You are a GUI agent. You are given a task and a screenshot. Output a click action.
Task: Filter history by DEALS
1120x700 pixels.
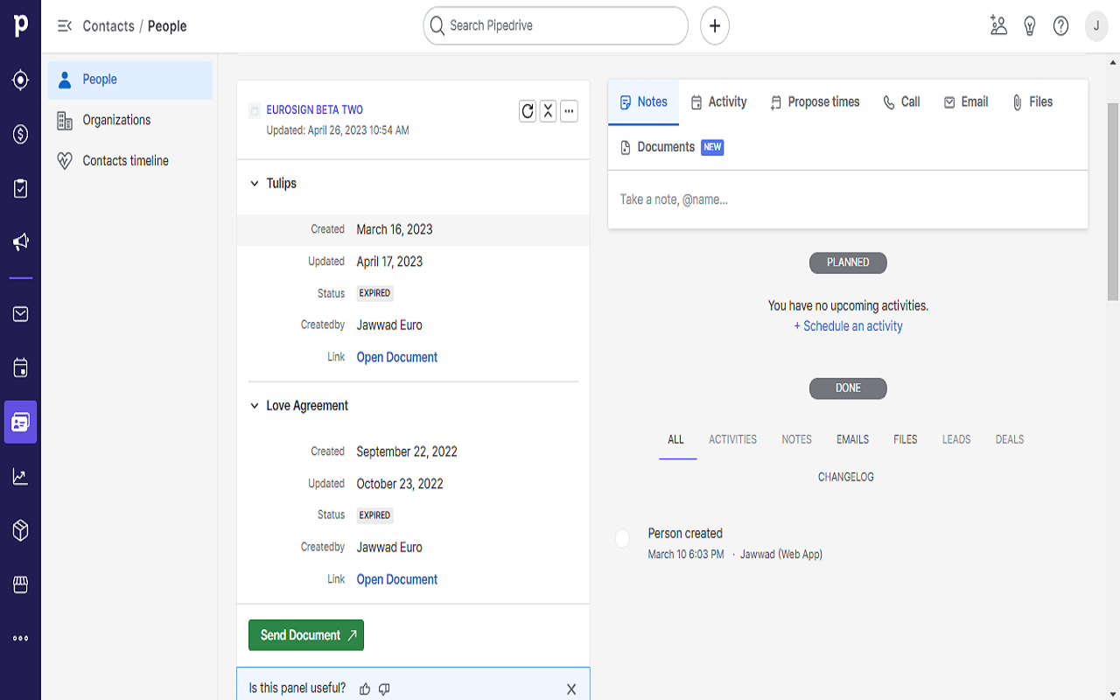[x=1010, y=439]
